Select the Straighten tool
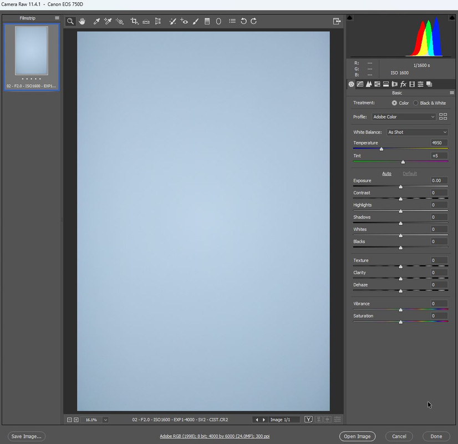Screen dimensions: 458x444 tap(146, 21)
